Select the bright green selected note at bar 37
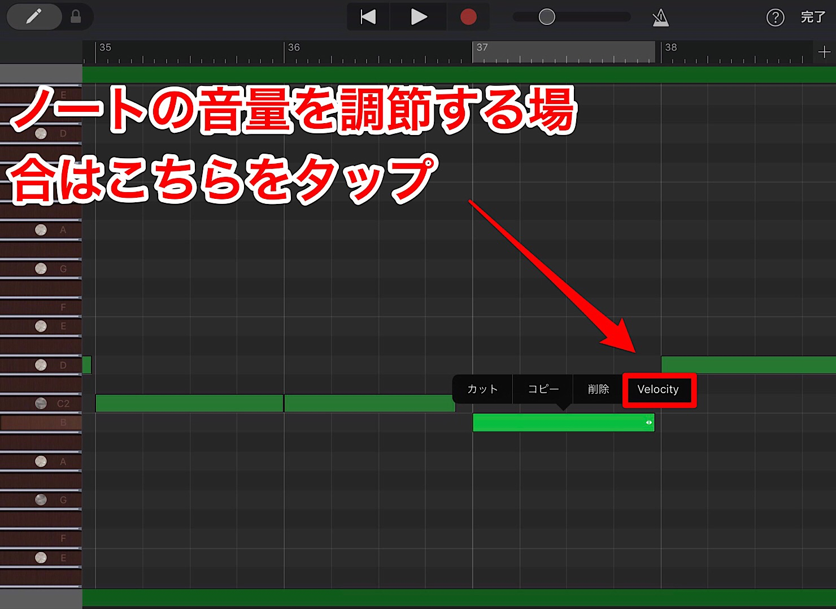 (x=563, y=423)
